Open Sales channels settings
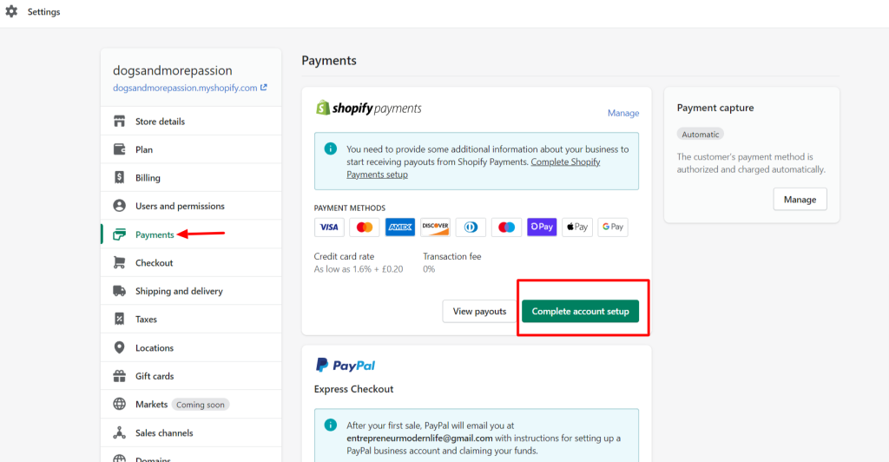889x462 pixels. pos(191,432)
